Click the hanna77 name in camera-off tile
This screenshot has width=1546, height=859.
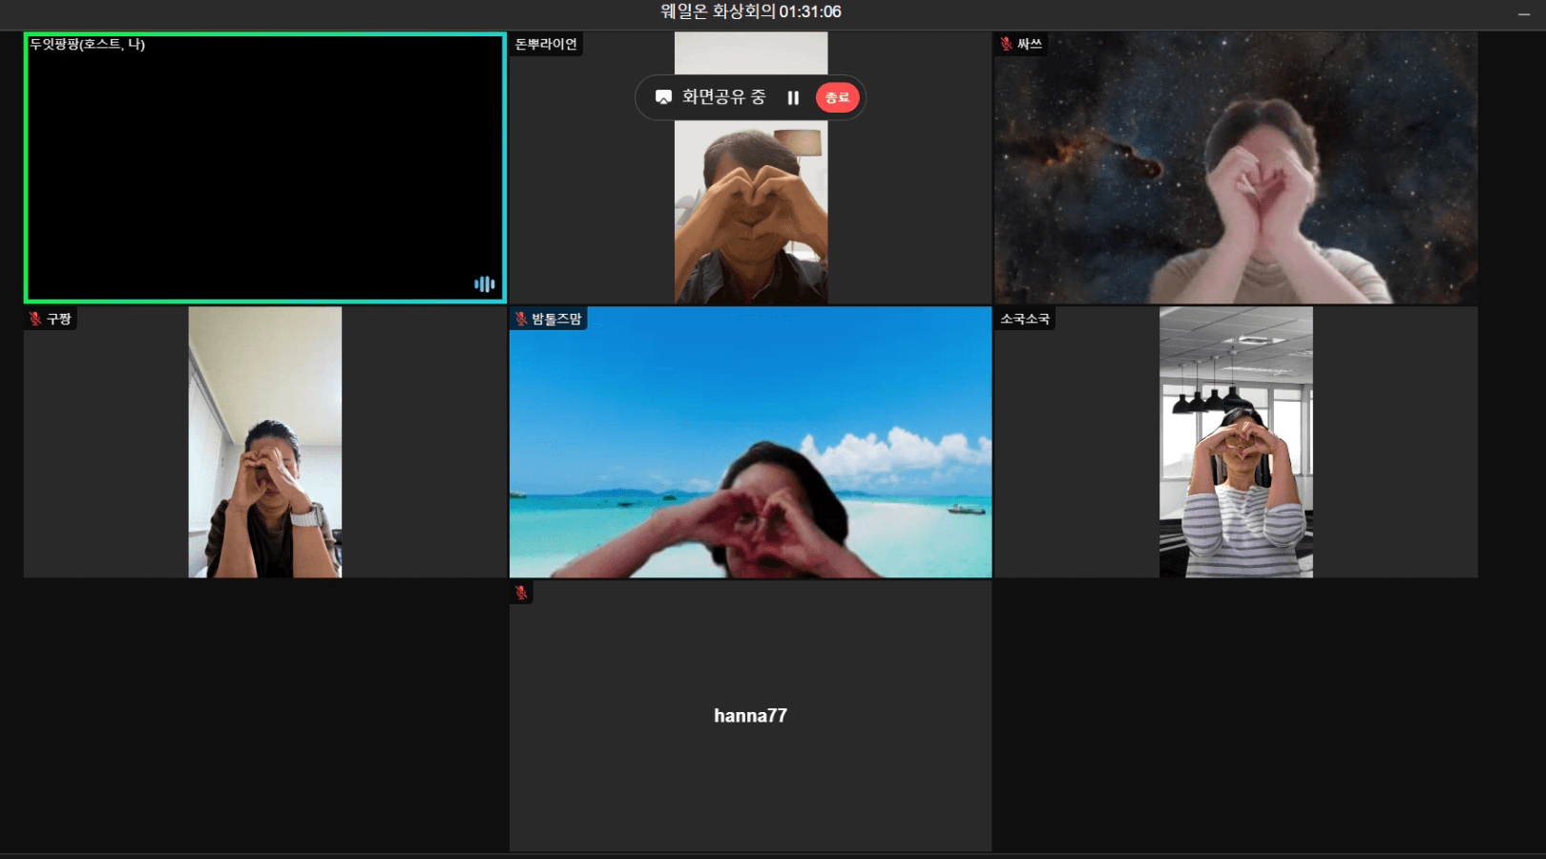pos(750,716)
